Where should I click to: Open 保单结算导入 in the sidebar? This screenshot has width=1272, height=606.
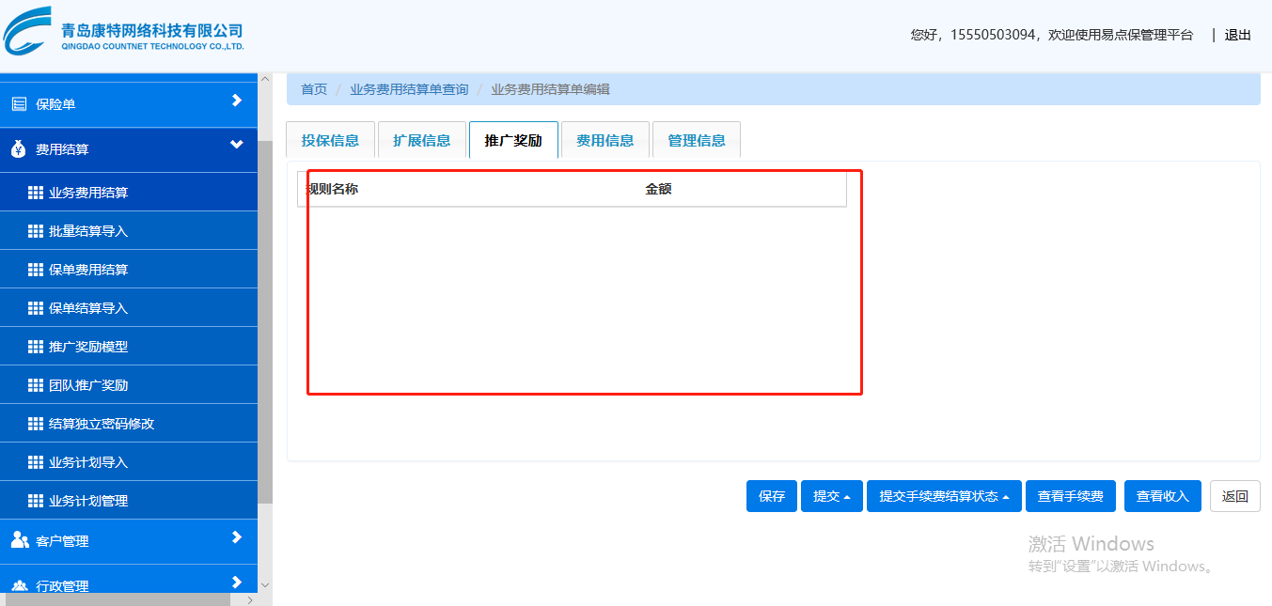point(129,308)
